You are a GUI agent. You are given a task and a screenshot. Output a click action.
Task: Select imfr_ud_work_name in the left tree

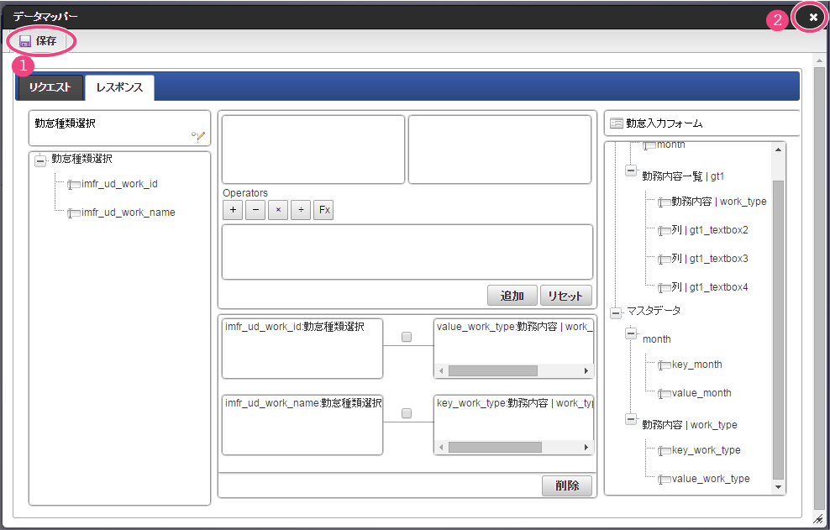click(128, 213)
